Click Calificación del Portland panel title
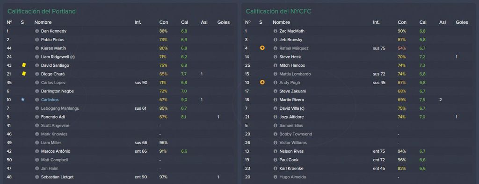This screenshot has width=479, height=184. pos(42,12)
